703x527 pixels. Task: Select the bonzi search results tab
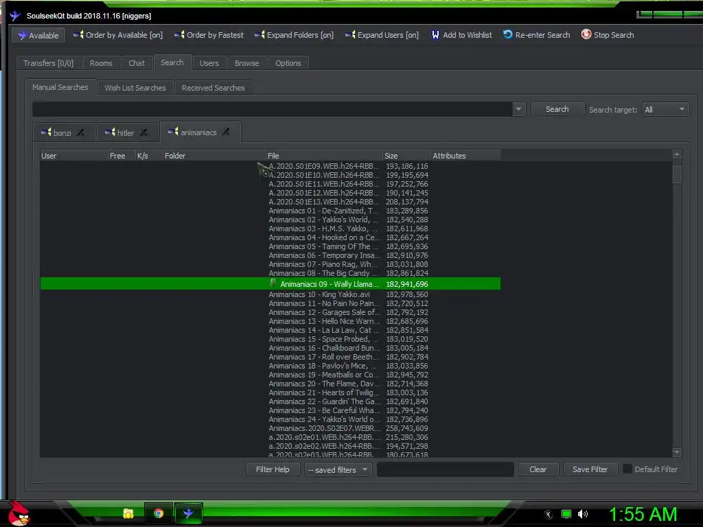point(62,132)
